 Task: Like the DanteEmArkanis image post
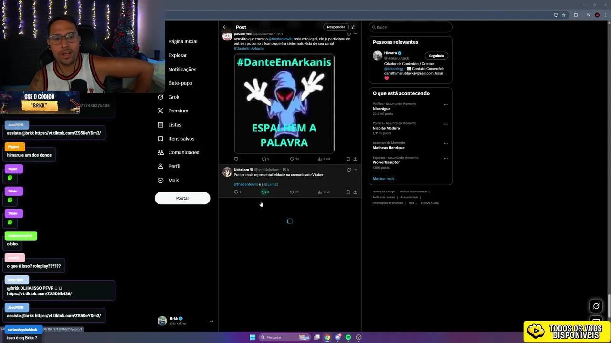click(x=294, y=159)
